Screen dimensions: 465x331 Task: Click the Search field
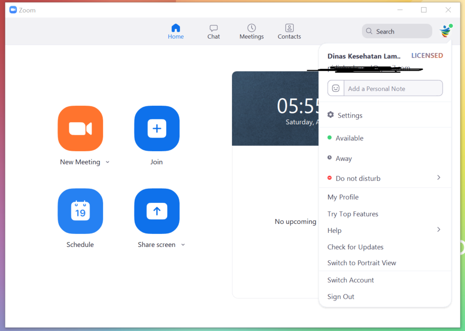coord(397,31)
